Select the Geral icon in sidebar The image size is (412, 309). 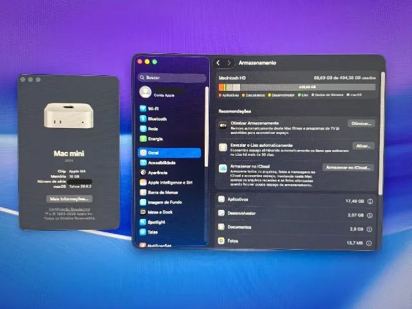[x=143, y=153]
